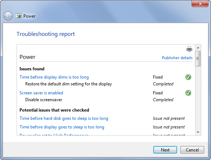Screen dimensions: 211x160
Task: Click green checkmark beside screen saver issue
Action: 188,93
